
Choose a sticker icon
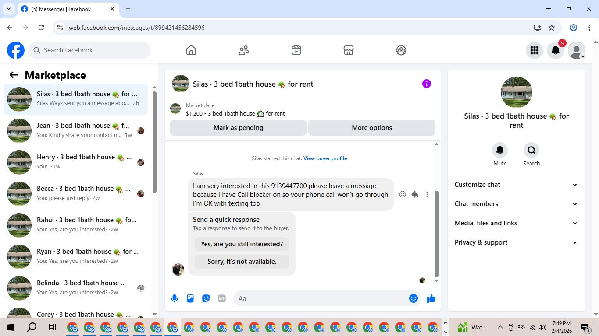[x=206, y=298]
